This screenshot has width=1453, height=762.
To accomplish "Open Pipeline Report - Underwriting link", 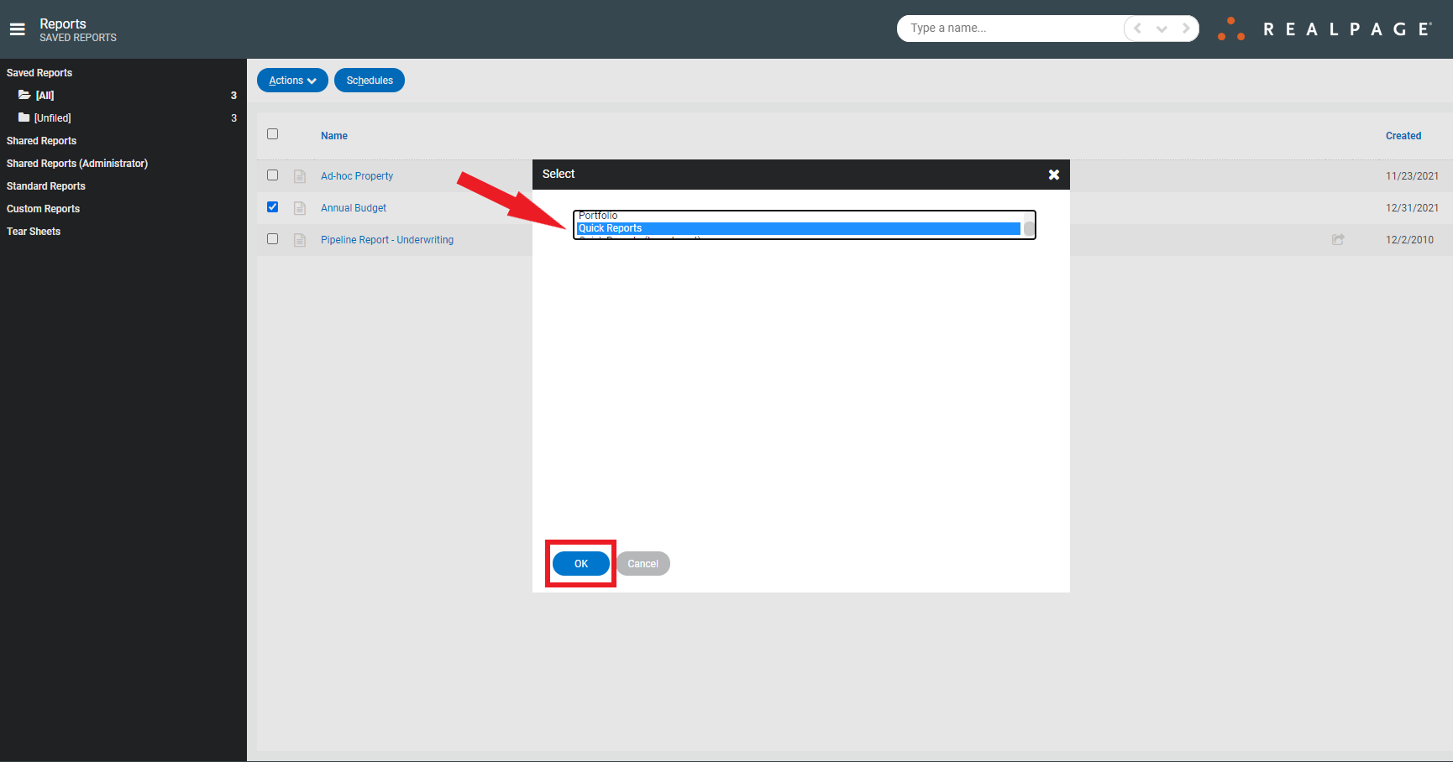I will (x=387, y=240).
